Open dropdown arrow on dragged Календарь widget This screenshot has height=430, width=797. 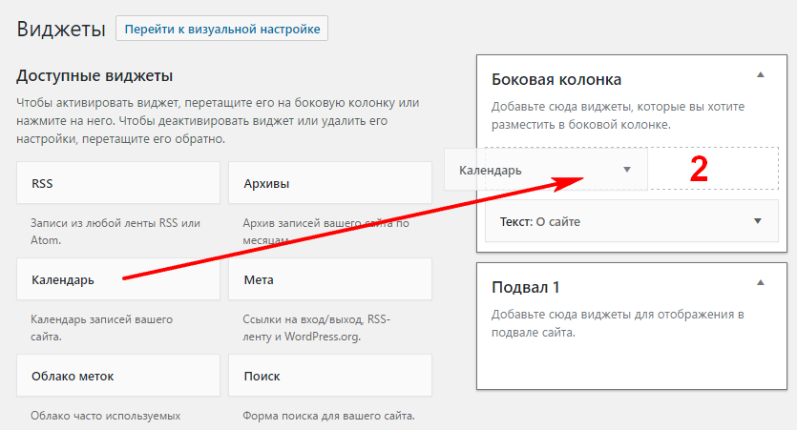click(x=627, y=170)
